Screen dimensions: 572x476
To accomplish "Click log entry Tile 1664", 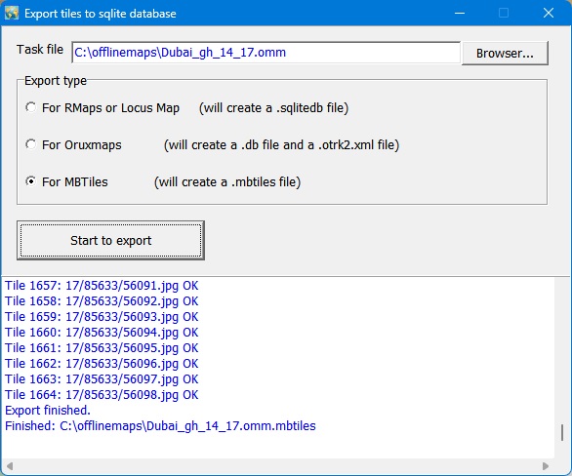I will [102, 395].
